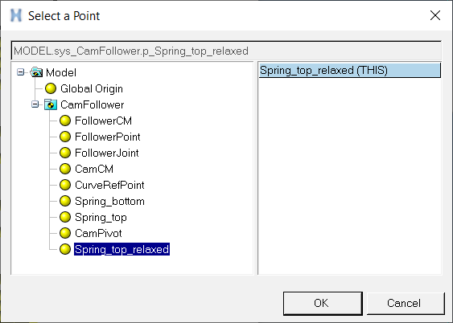Select the FollowerJoint point
The height and width of the screenshot is (323, 453).
[106, 153]
